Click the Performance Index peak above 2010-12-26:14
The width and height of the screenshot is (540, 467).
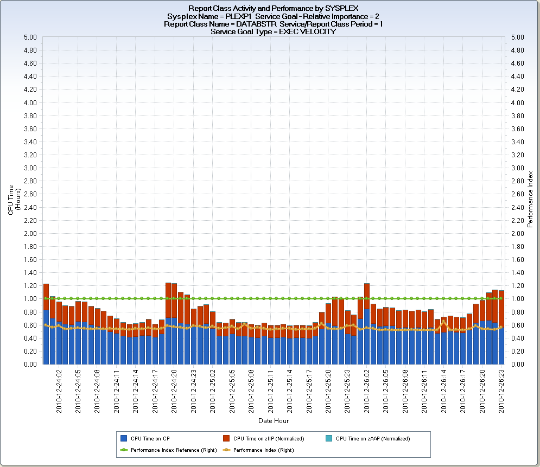tap(443, 322)
